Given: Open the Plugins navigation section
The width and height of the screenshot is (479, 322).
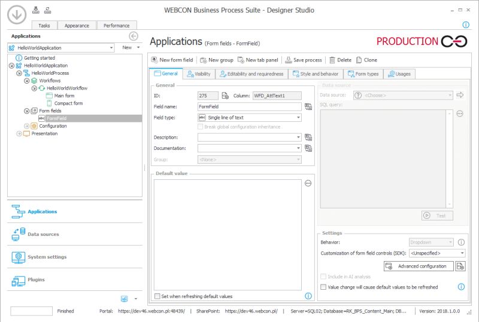Looking at the screenshot, I should click(x=75, y=280).
